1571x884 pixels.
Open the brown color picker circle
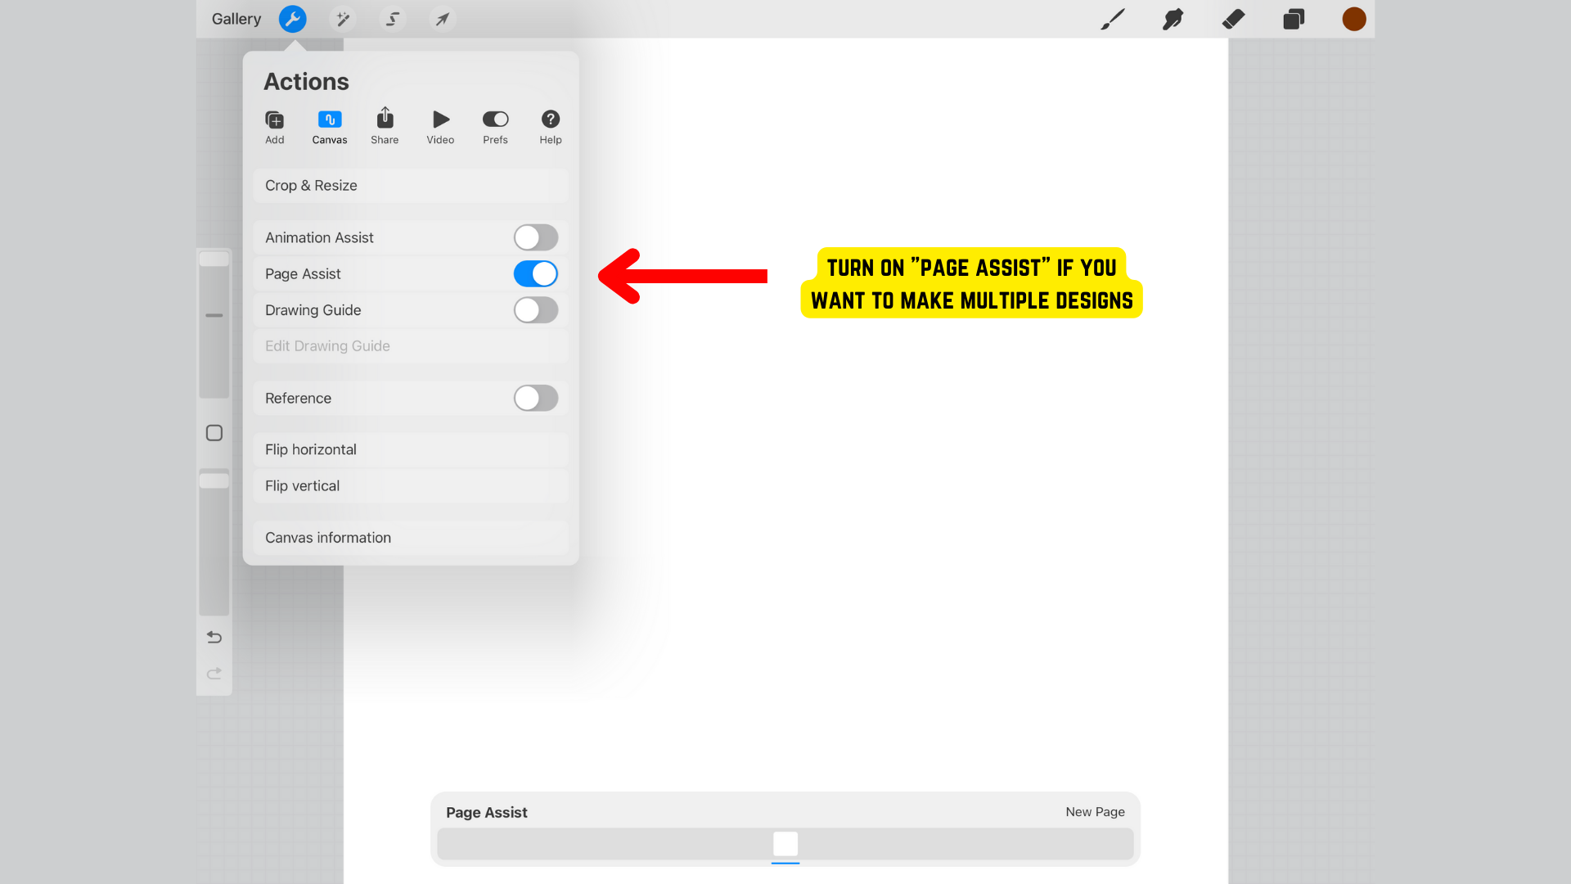click(x=1354, y=19)
